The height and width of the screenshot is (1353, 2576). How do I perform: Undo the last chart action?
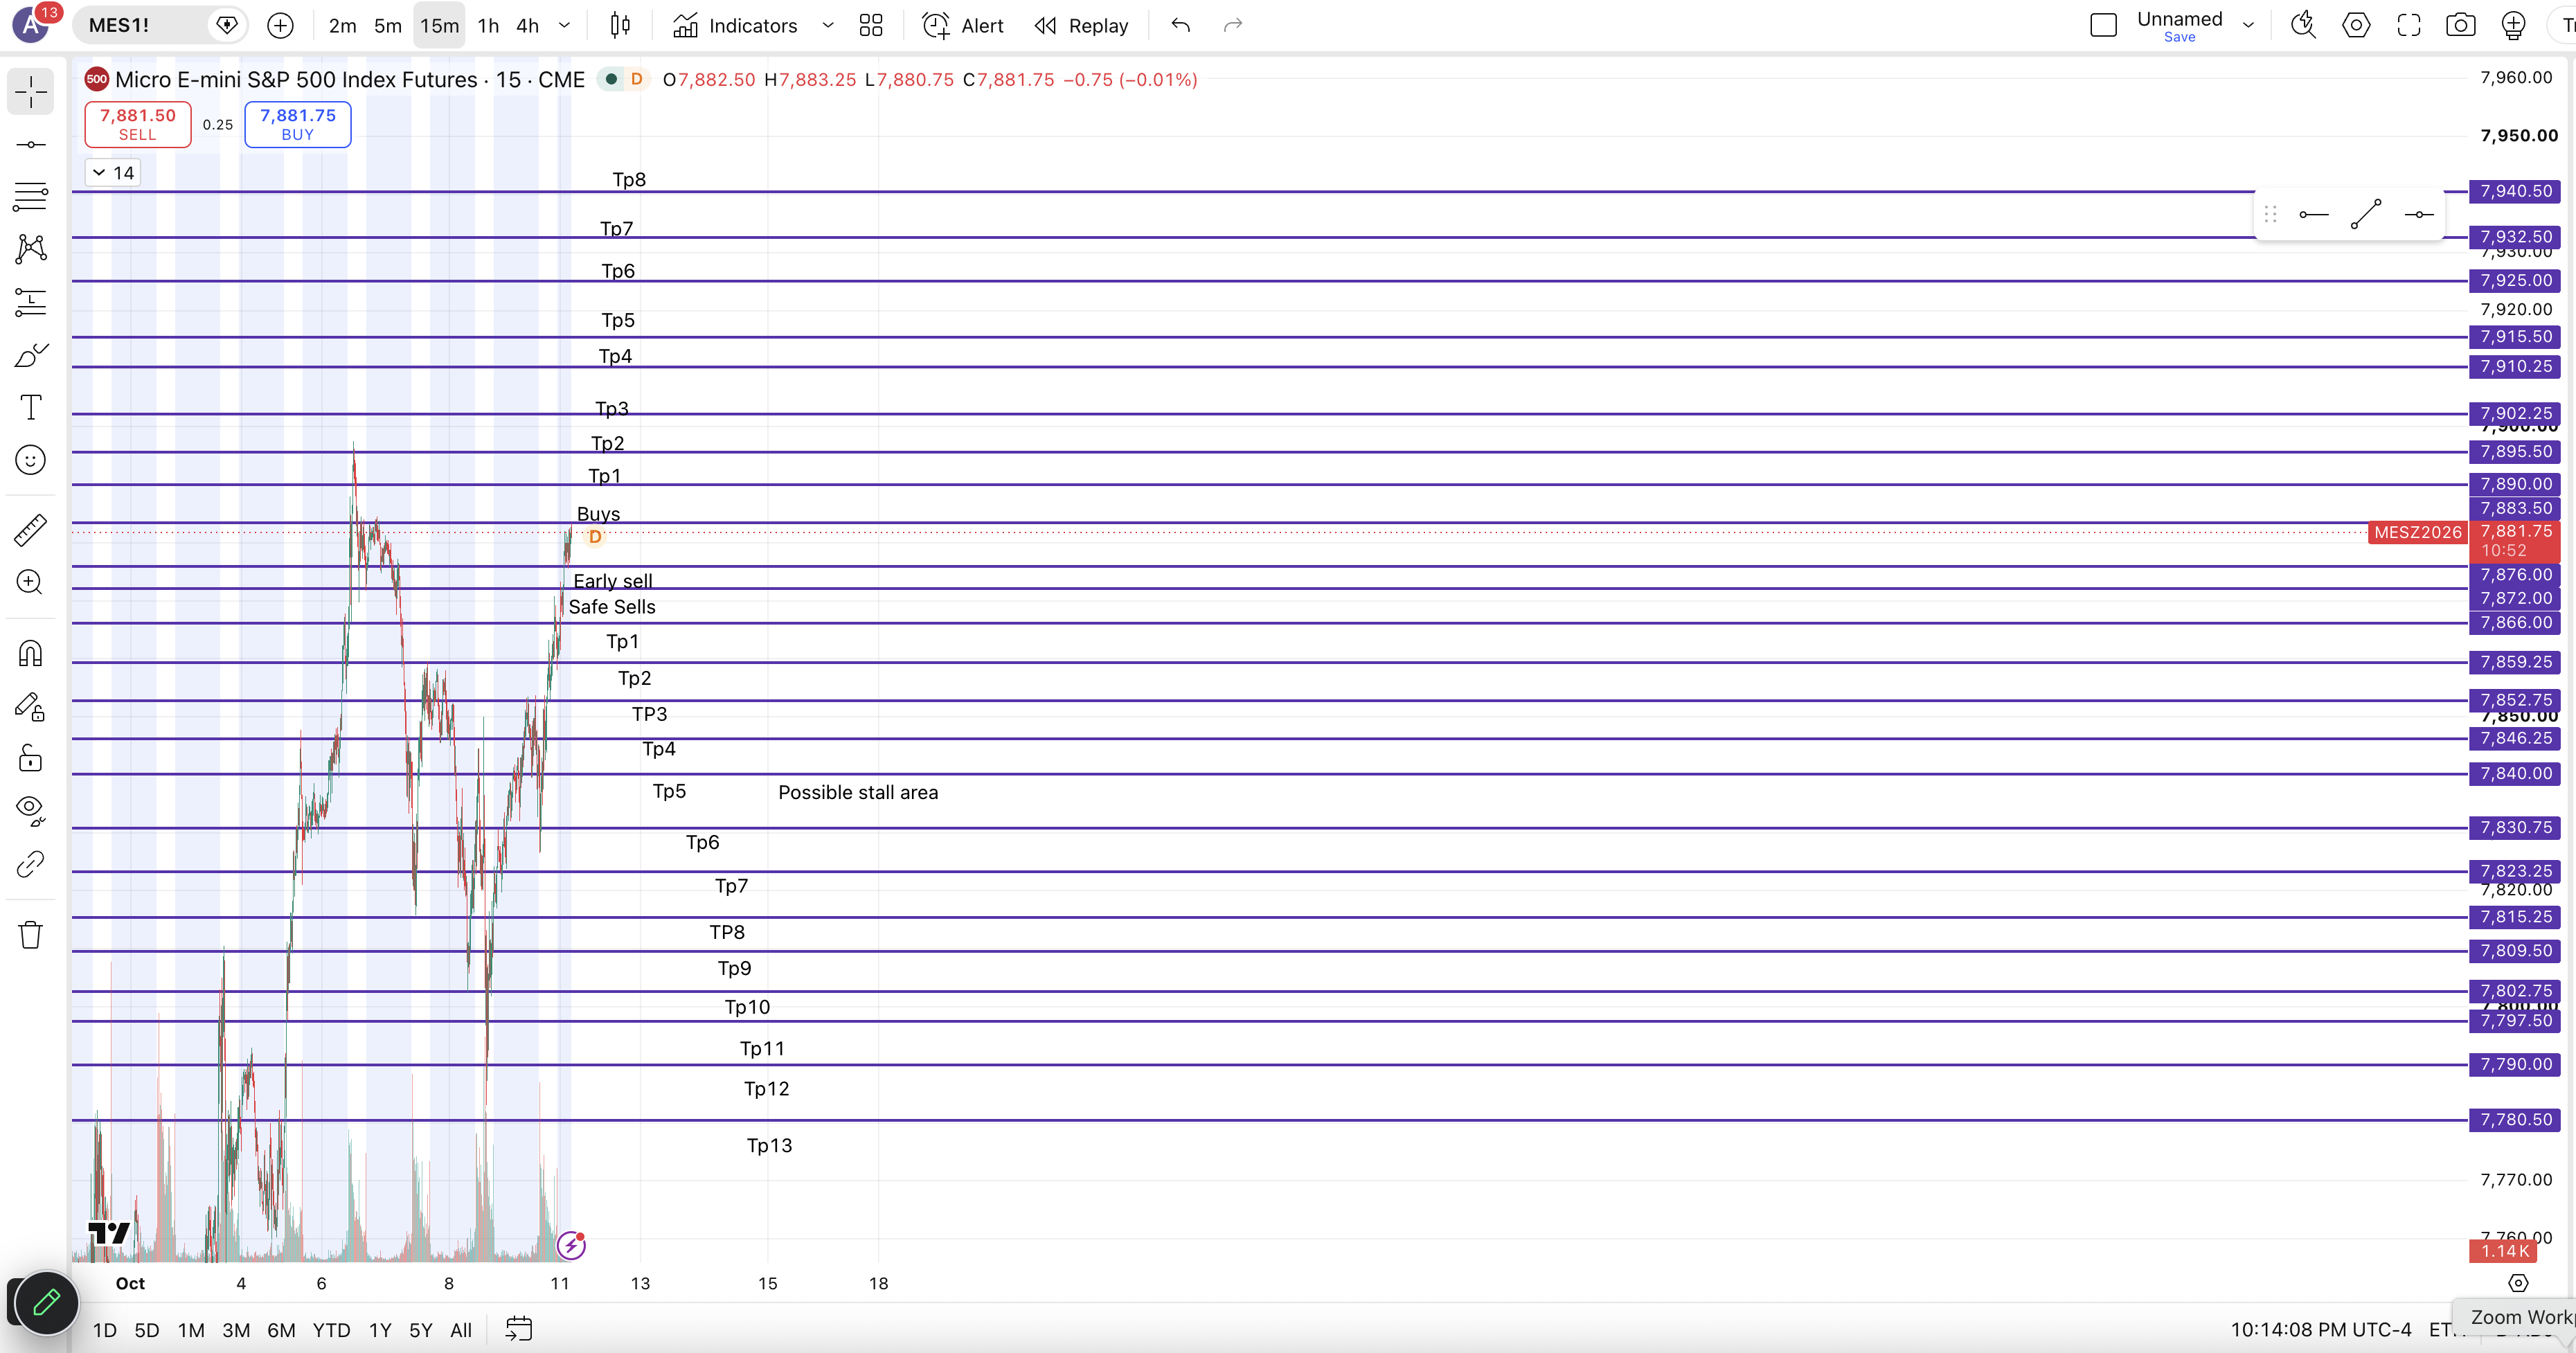click(x=1181, y=25)
